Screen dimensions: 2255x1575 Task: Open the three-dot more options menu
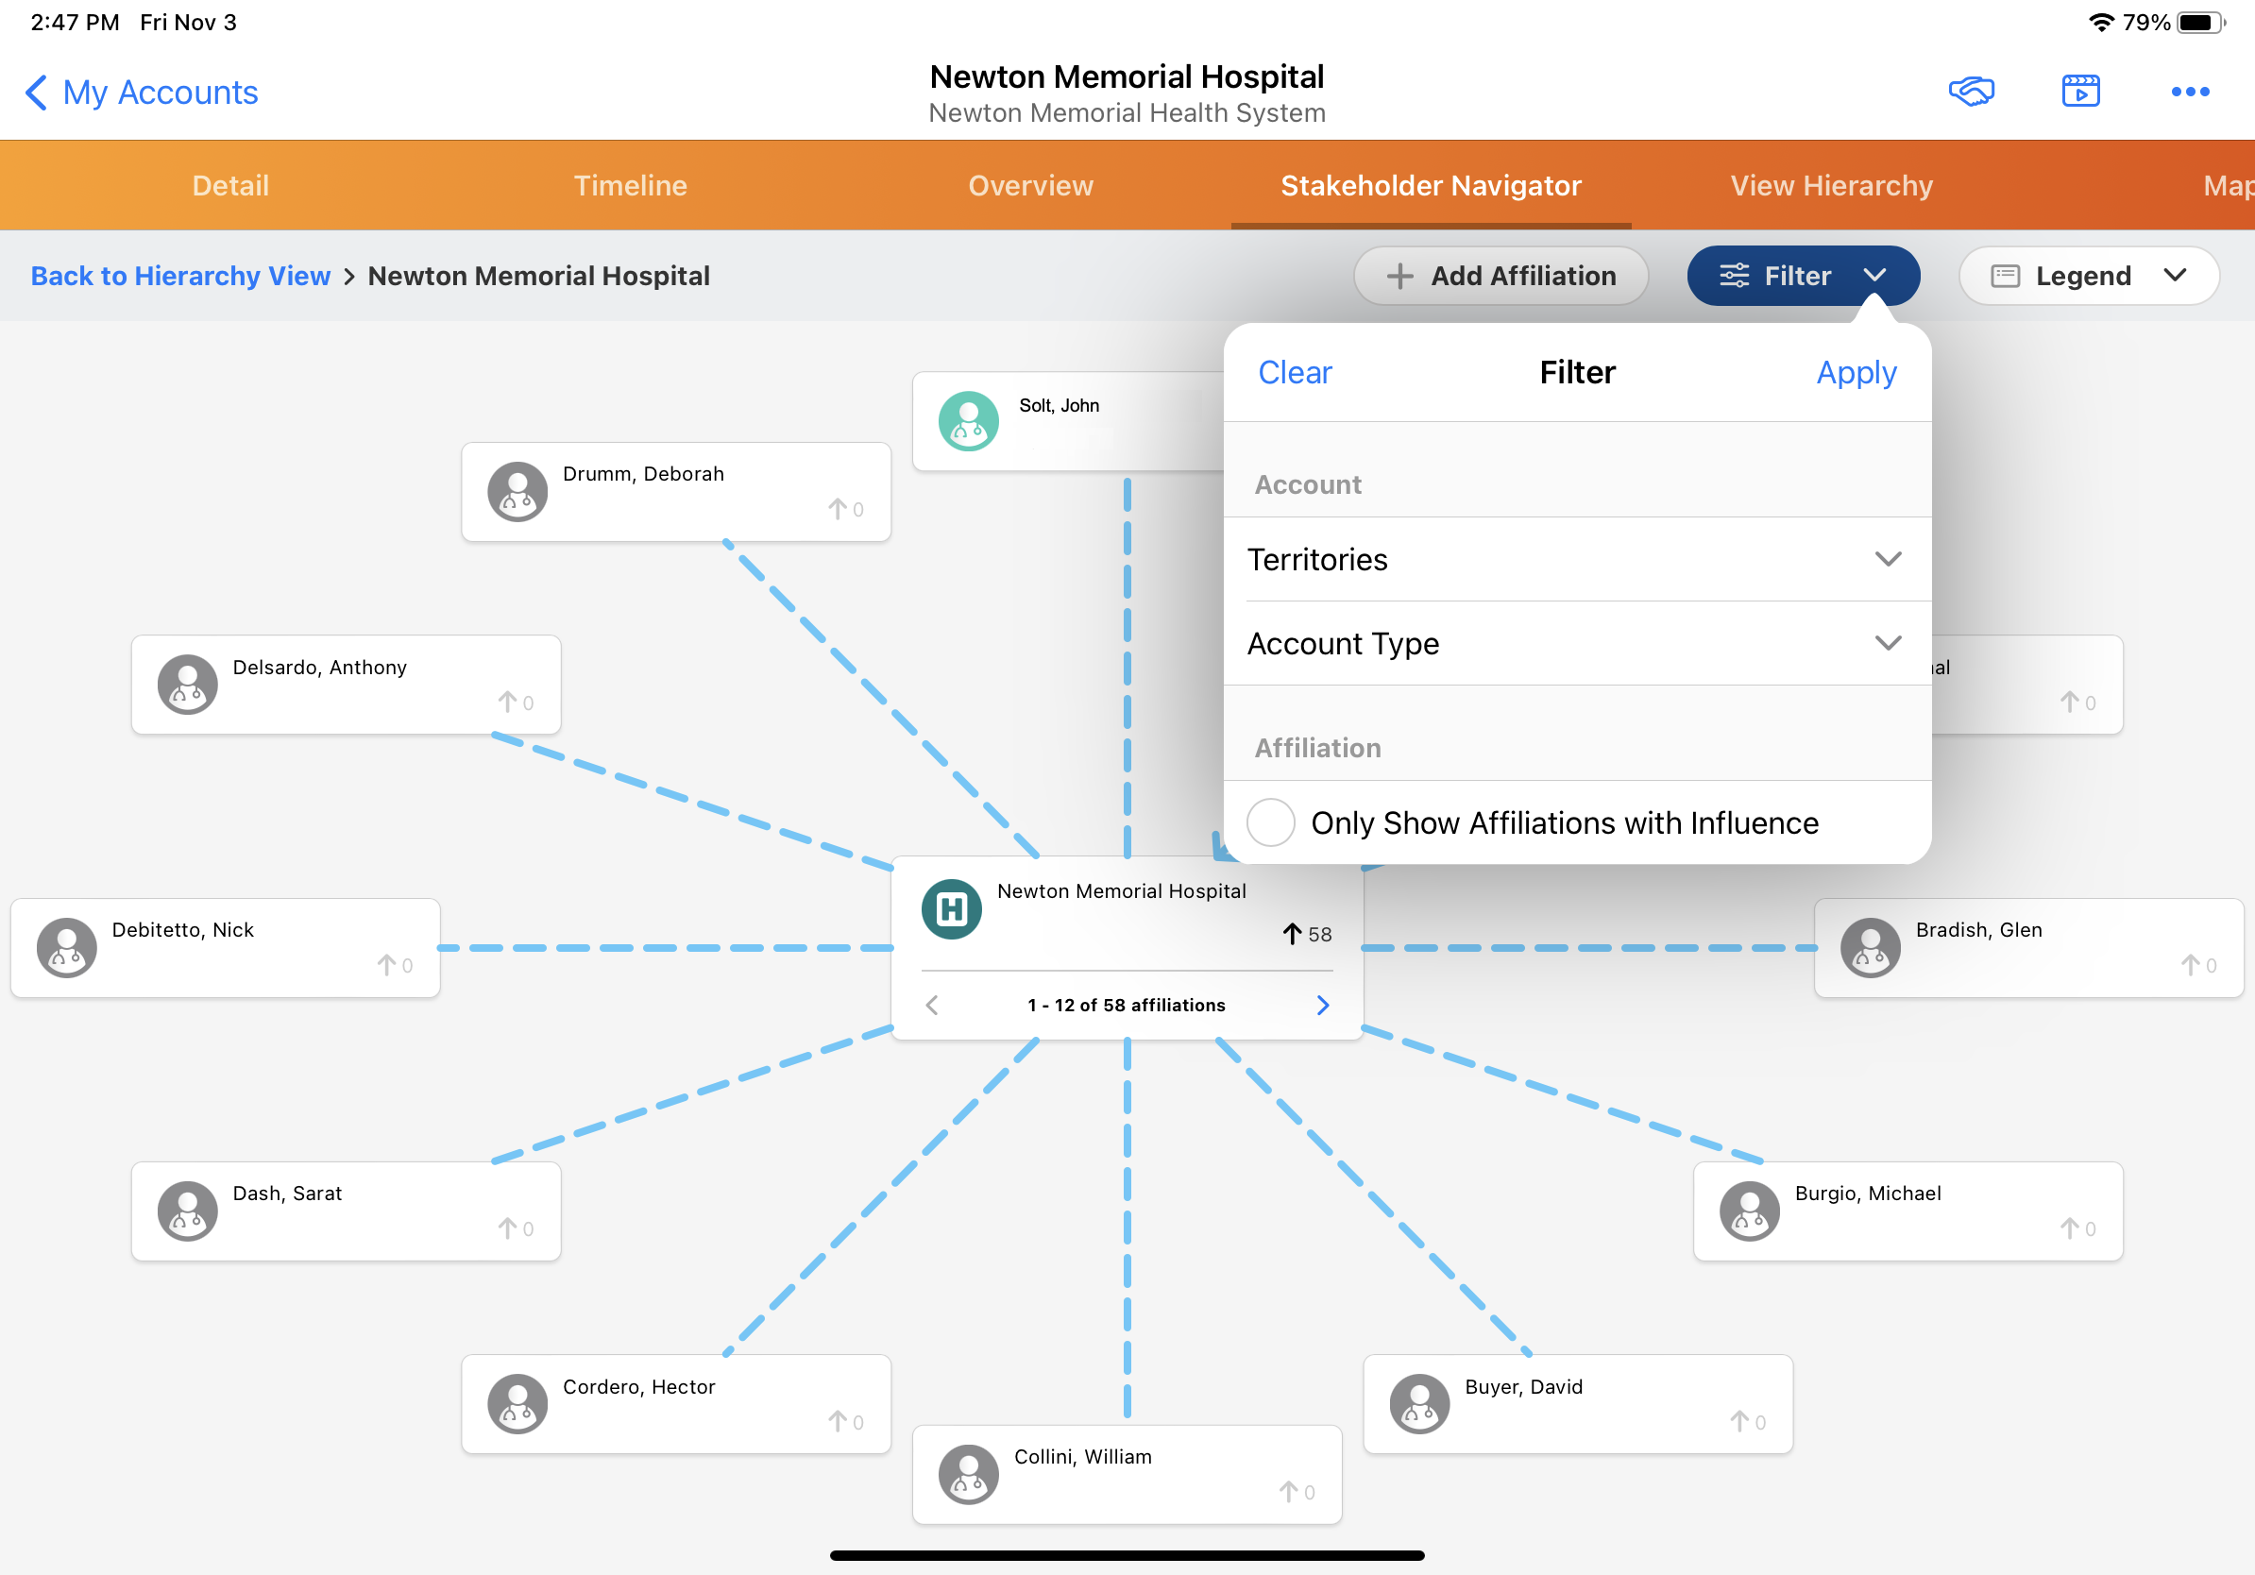coord(2189,92)
